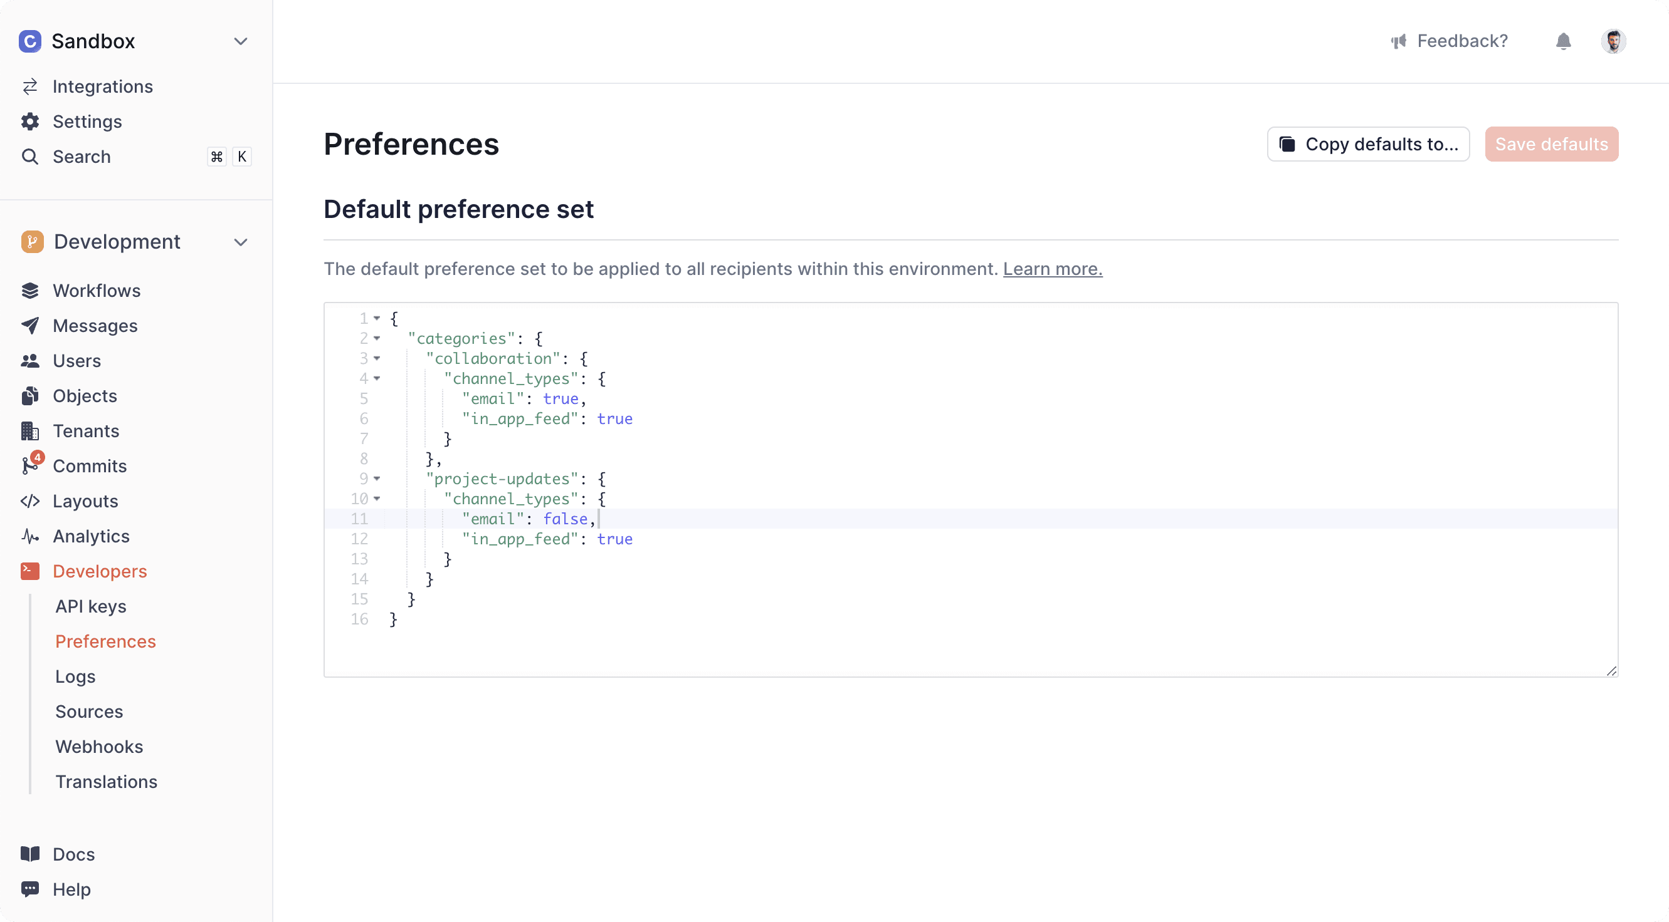Click the Save defaults button

[x=1551, y=143]
